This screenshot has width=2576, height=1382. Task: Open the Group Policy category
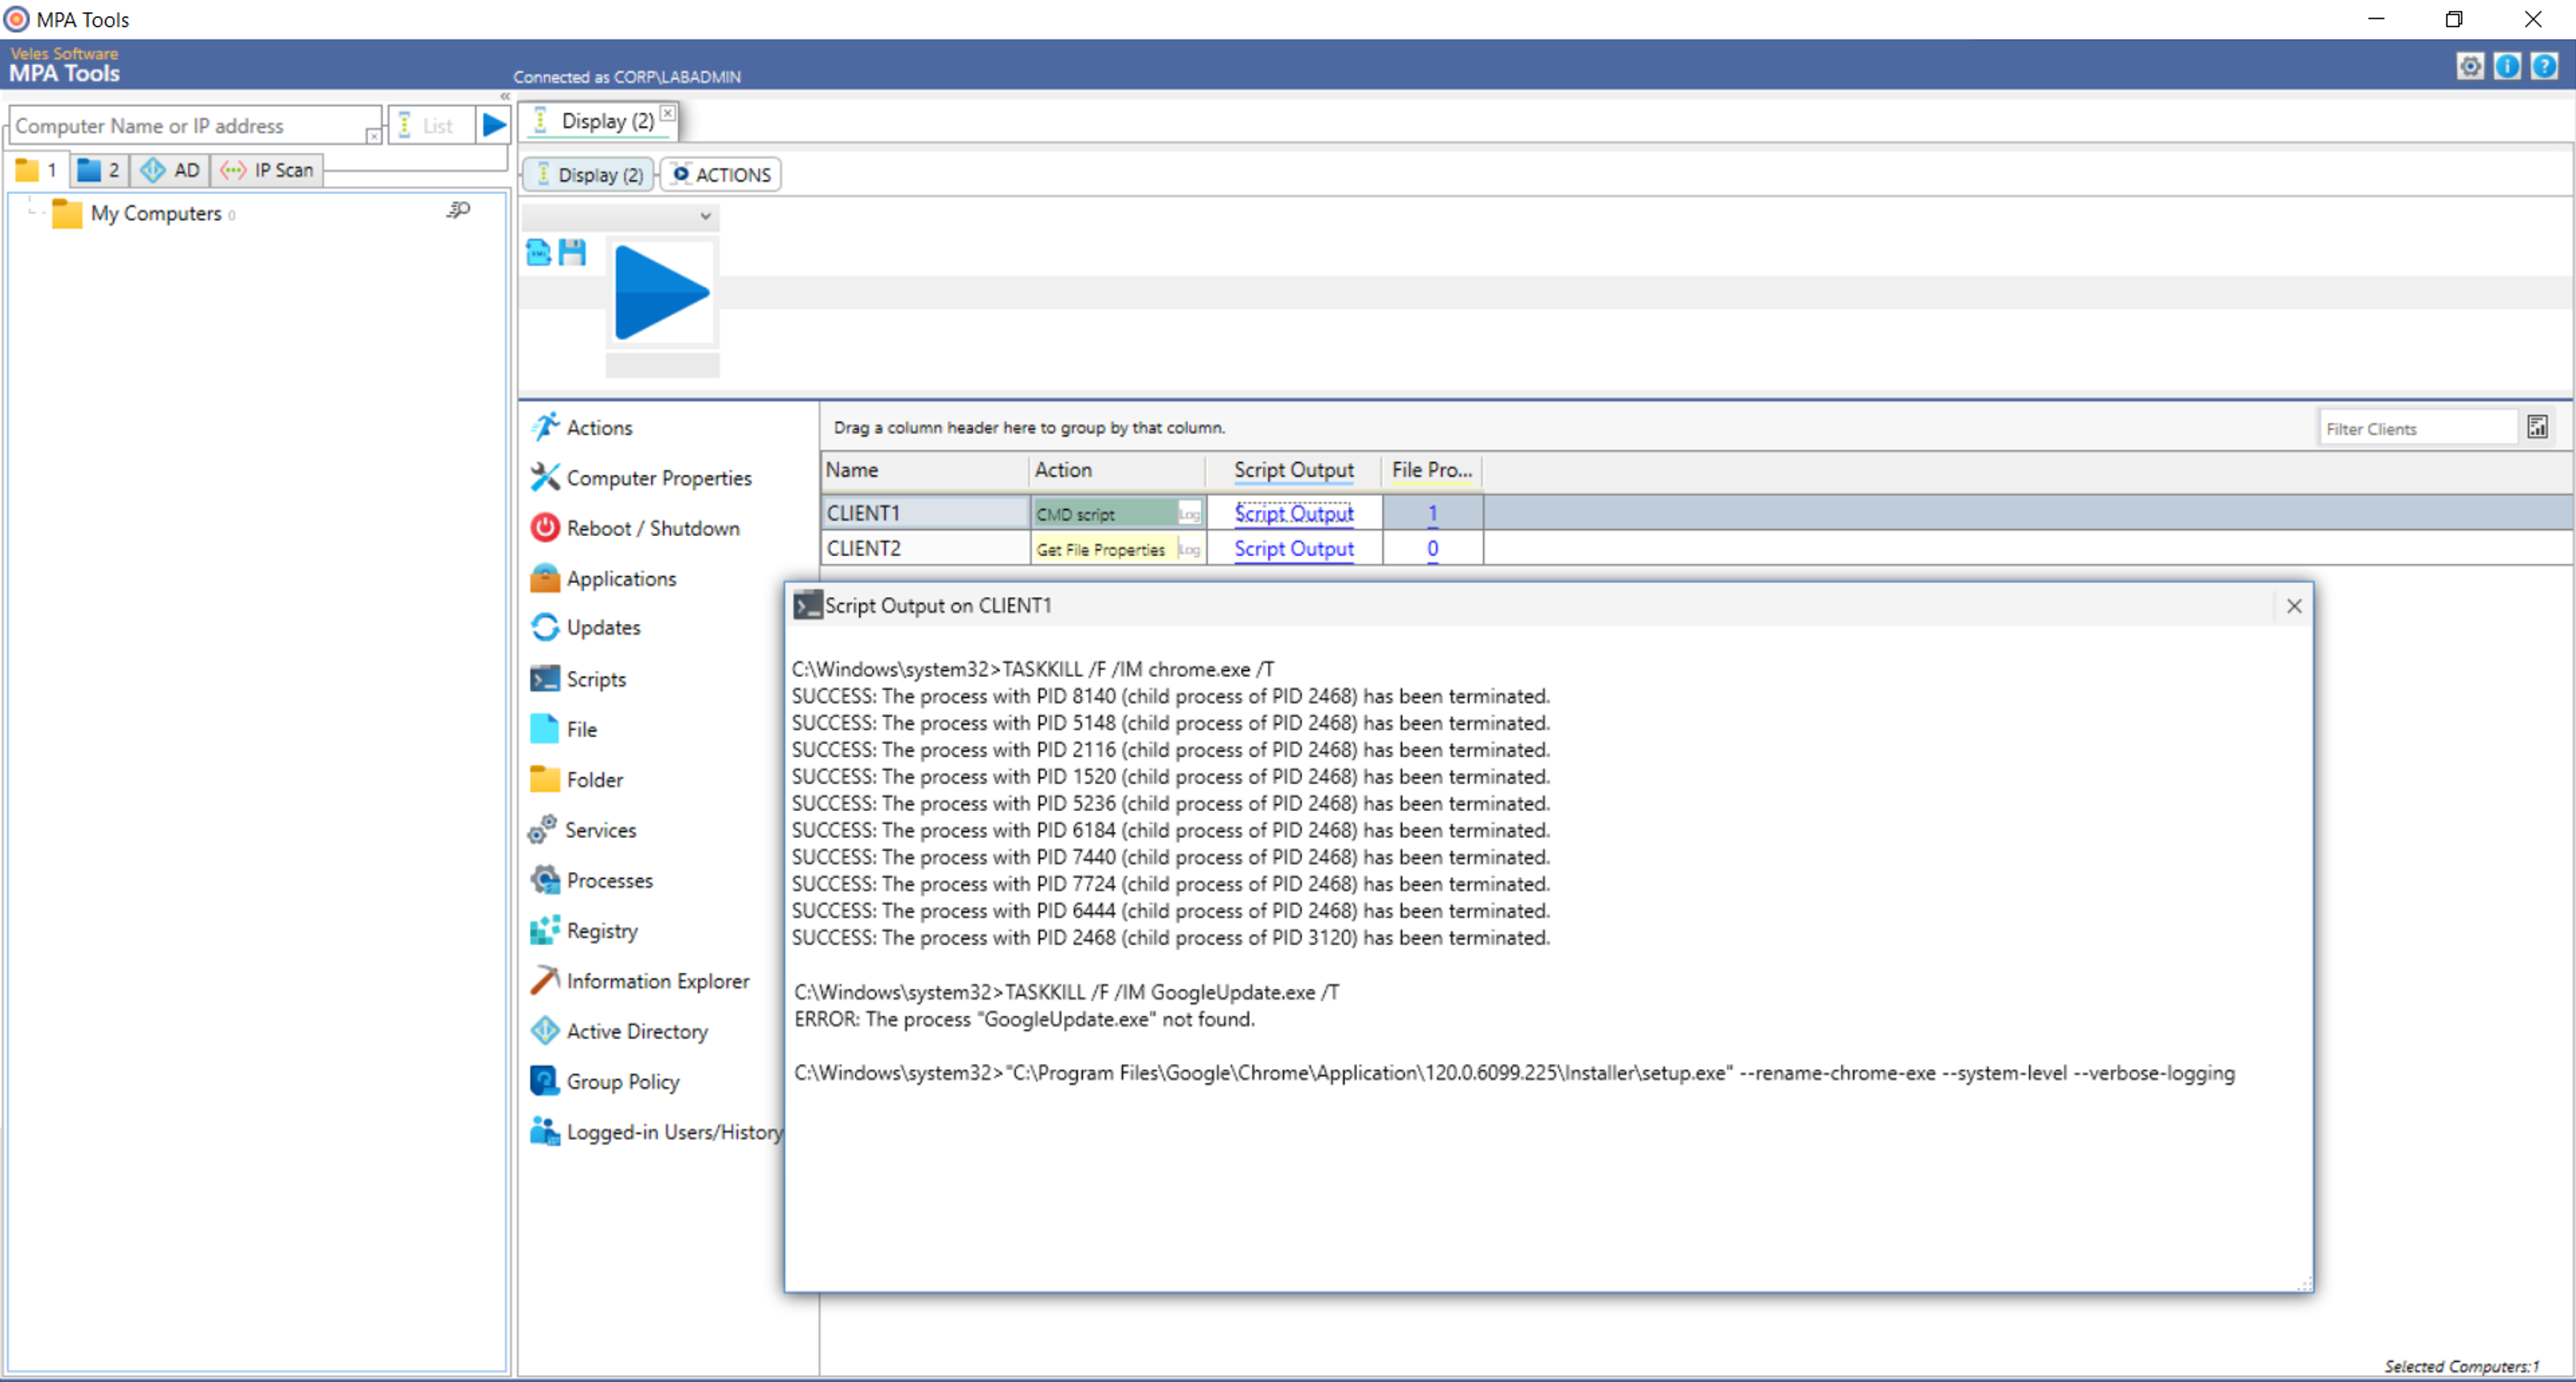(604, 1081)
